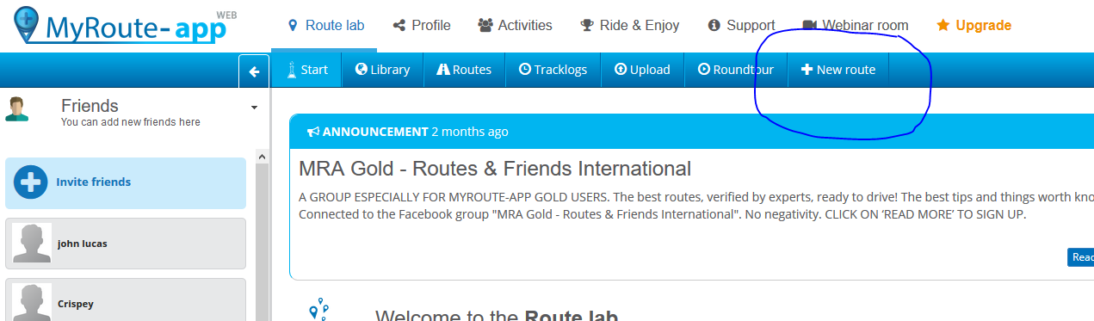1094x321 pixels.
Task: Click john lucas avatar thumbnail
Action: (x=32, y=244)
